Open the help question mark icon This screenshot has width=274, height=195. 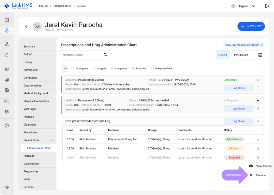click(x=7, y=125)
